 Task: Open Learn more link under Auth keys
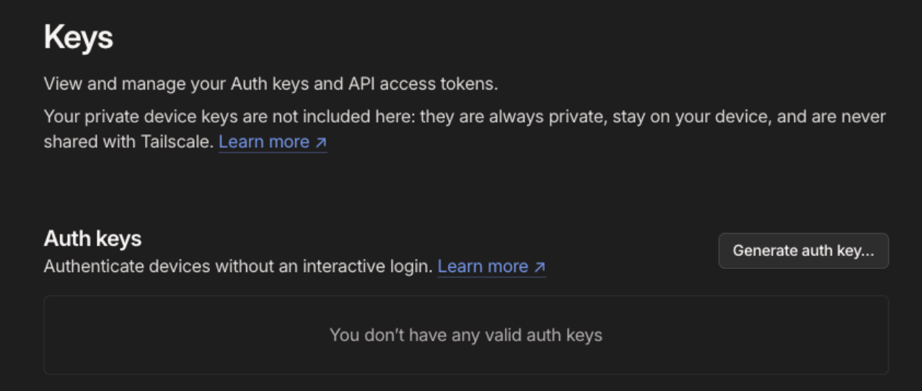point(483,267)
